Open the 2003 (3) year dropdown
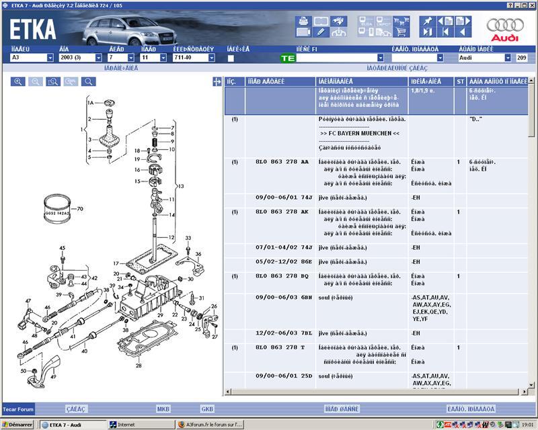 98,58
